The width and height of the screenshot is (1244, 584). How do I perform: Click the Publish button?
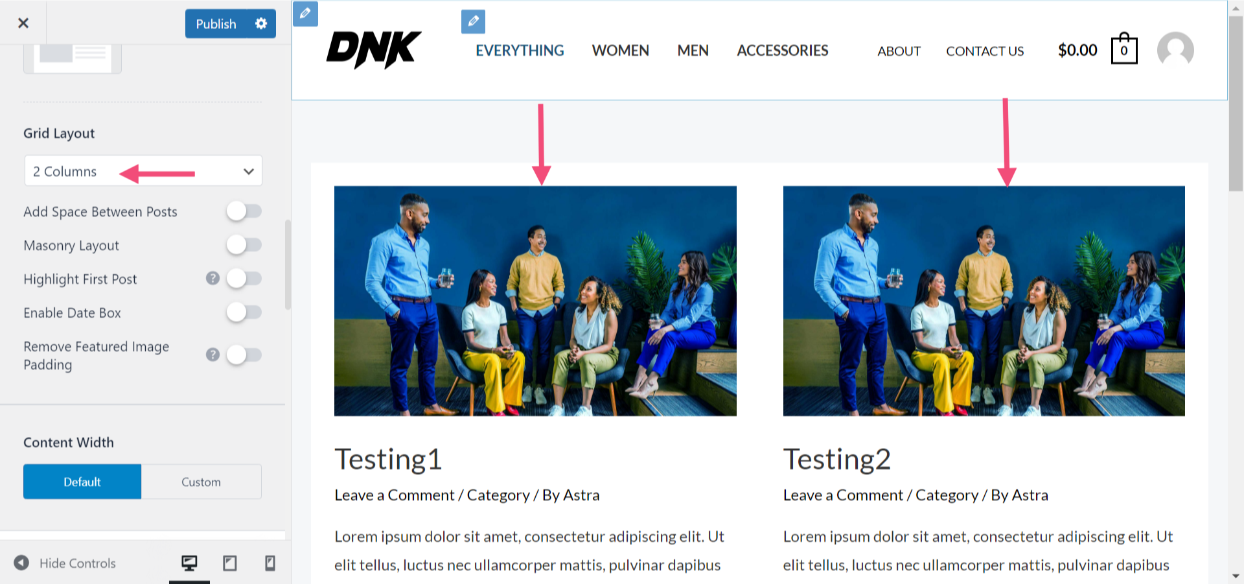click(x=216, y=23)
